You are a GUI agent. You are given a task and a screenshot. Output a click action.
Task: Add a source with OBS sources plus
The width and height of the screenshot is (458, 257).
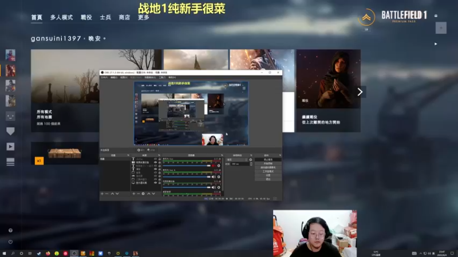click(x=134, y=194)
